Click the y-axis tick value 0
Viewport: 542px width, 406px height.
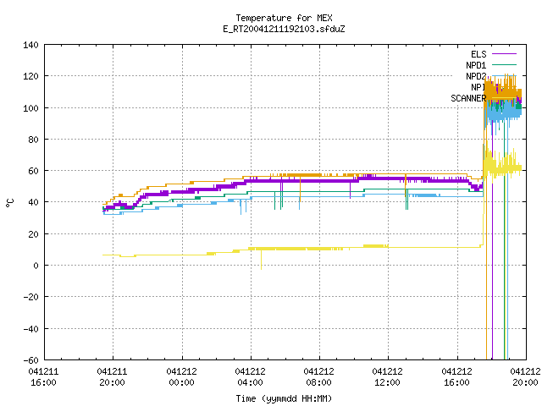[x=36, y=266]
